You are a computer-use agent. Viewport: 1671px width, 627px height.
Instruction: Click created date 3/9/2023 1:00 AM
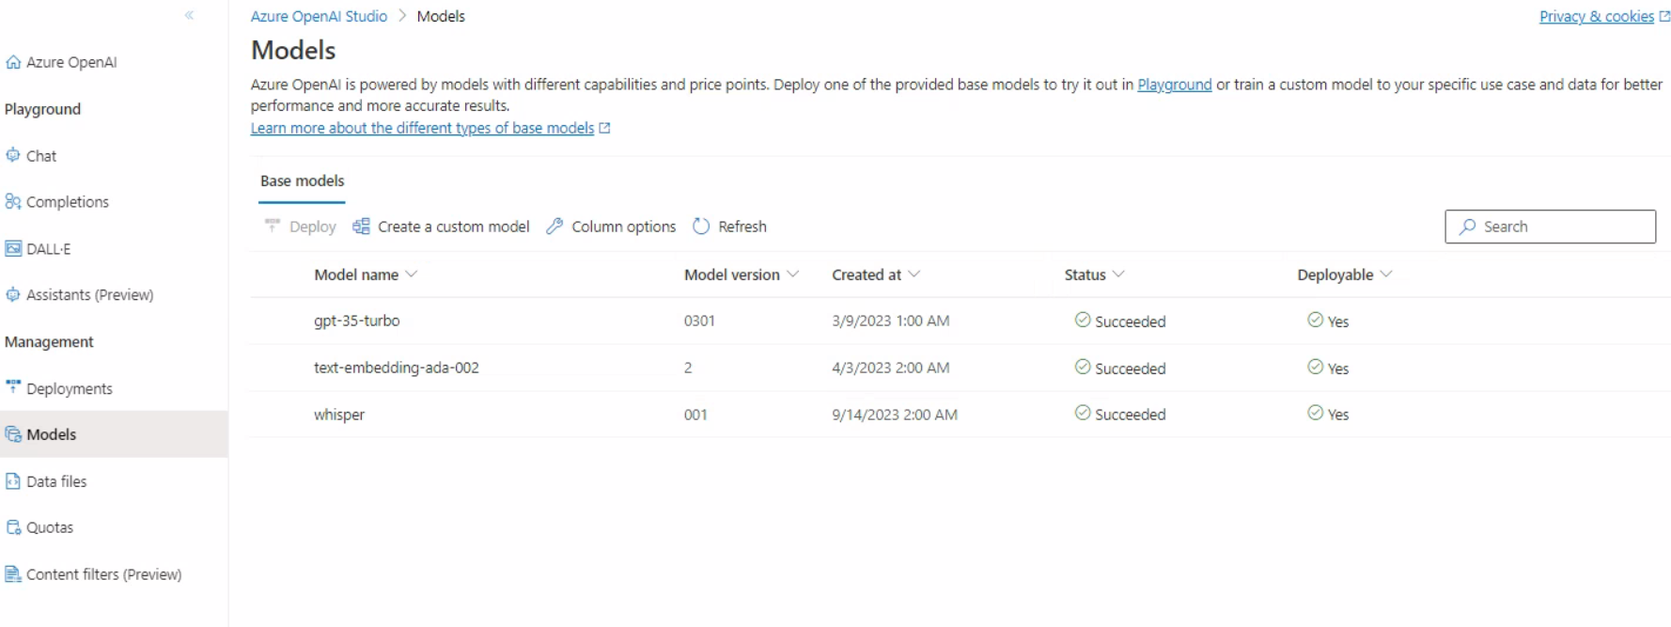point(890,321)
